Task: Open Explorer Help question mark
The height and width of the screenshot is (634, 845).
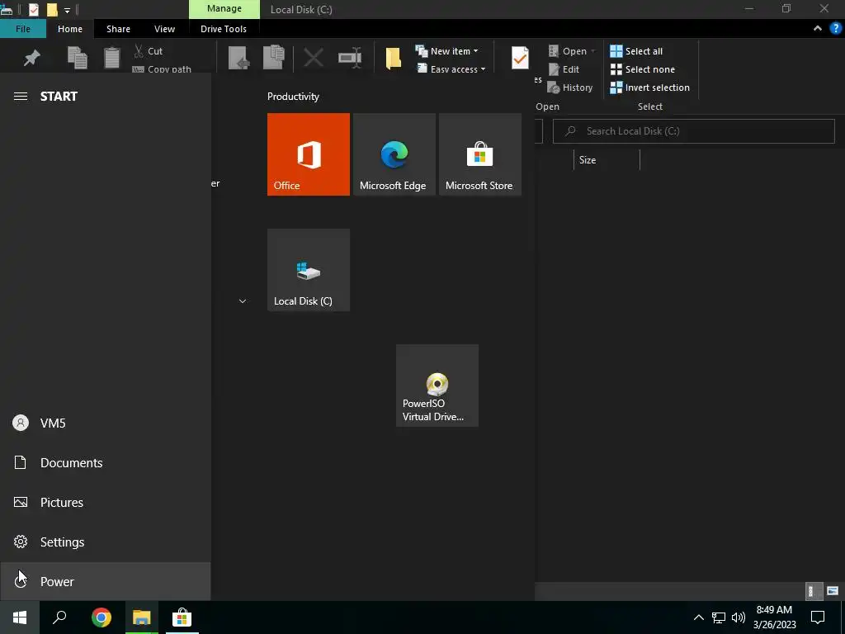Action: [x=835, y=28]
